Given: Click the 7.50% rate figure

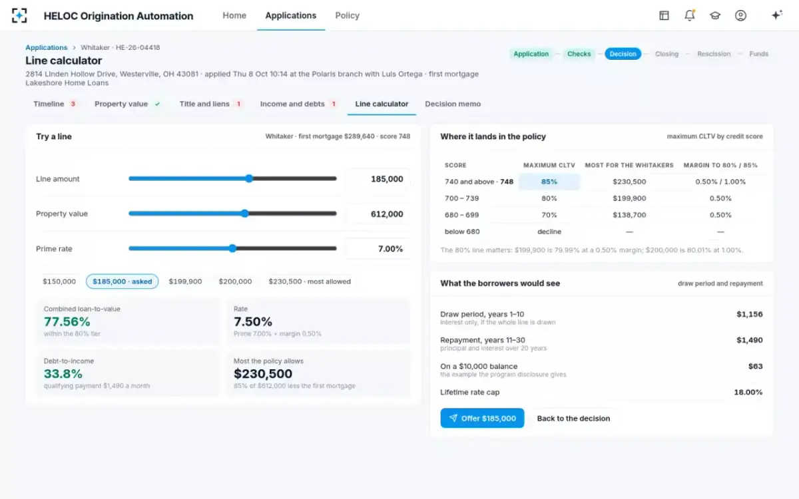Looking at the screenshot, I should coord(253,321).
